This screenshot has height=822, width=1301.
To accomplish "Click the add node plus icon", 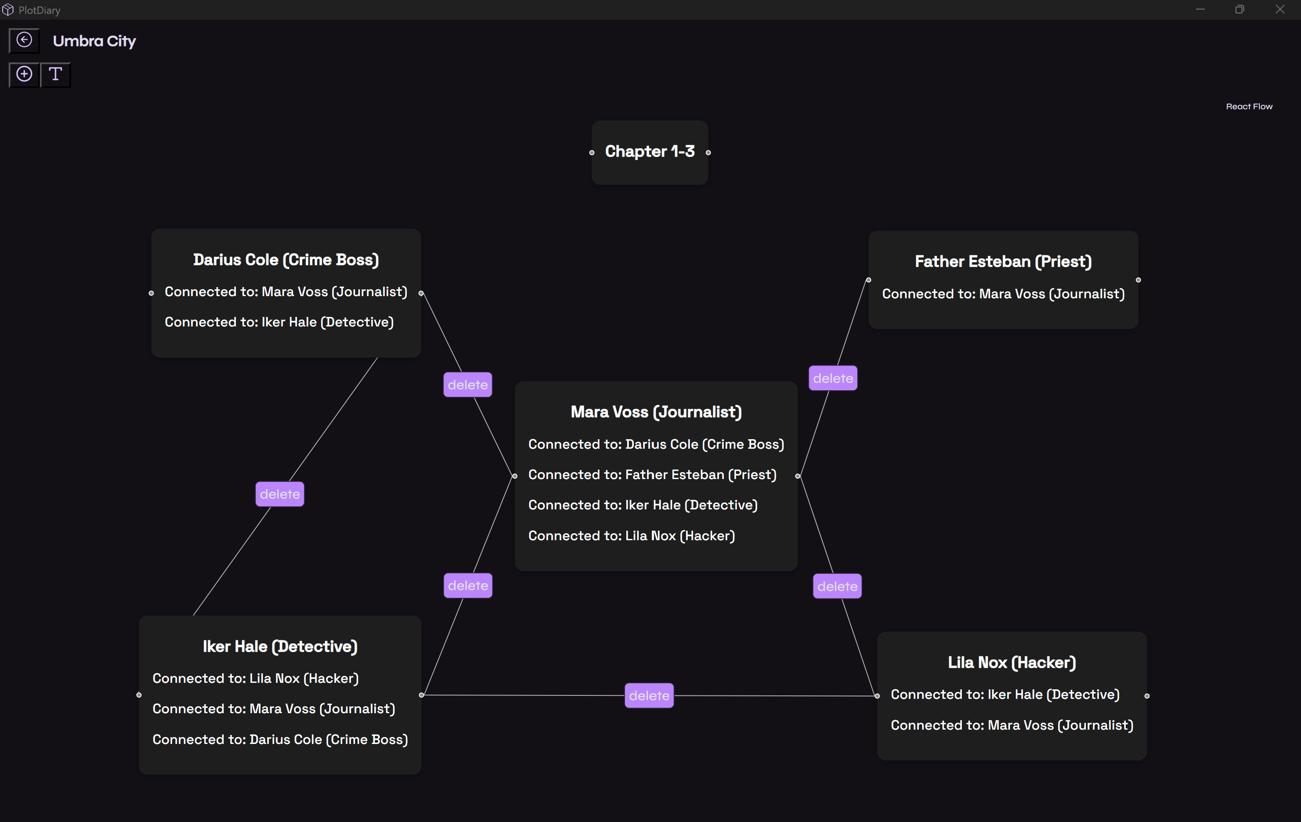I will (24, 74).
